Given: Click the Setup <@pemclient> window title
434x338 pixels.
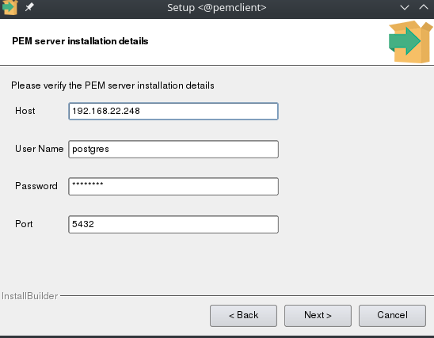Looking at the screenshot, I should click(217, 7).
